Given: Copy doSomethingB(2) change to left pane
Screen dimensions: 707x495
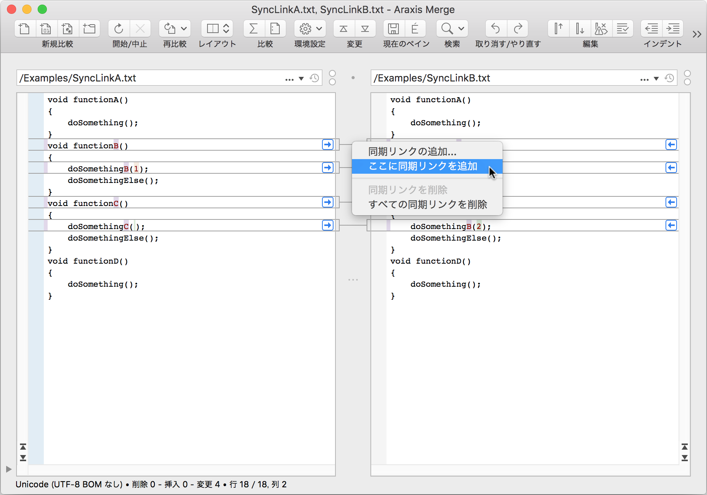Looking at the screenshot, I should 671,226.
